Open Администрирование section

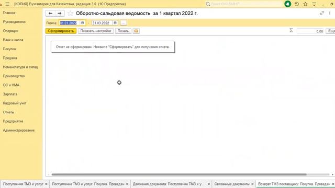tap(19, 130)
